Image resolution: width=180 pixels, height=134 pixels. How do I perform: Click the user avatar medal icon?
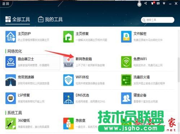(139, 4)
